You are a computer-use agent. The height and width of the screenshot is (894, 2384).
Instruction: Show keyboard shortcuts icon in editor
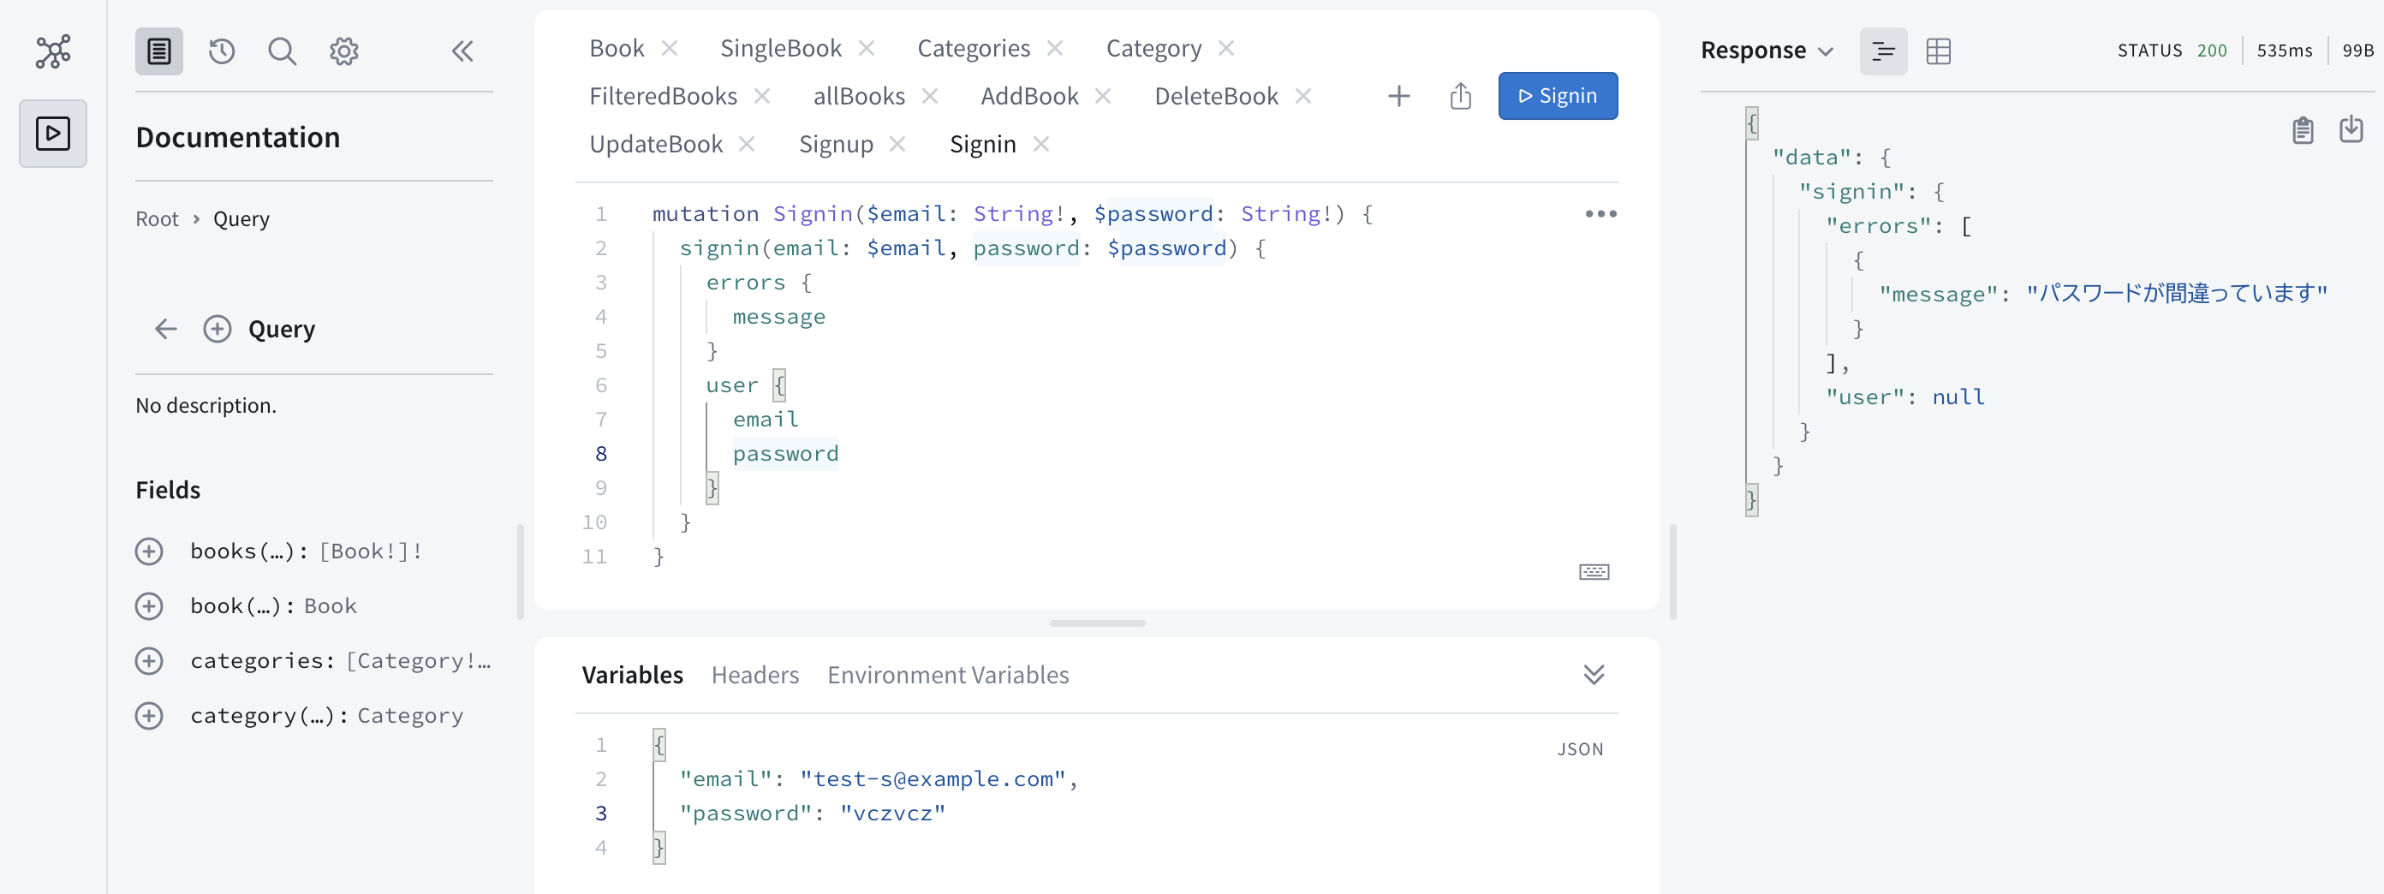[1594, 572]
